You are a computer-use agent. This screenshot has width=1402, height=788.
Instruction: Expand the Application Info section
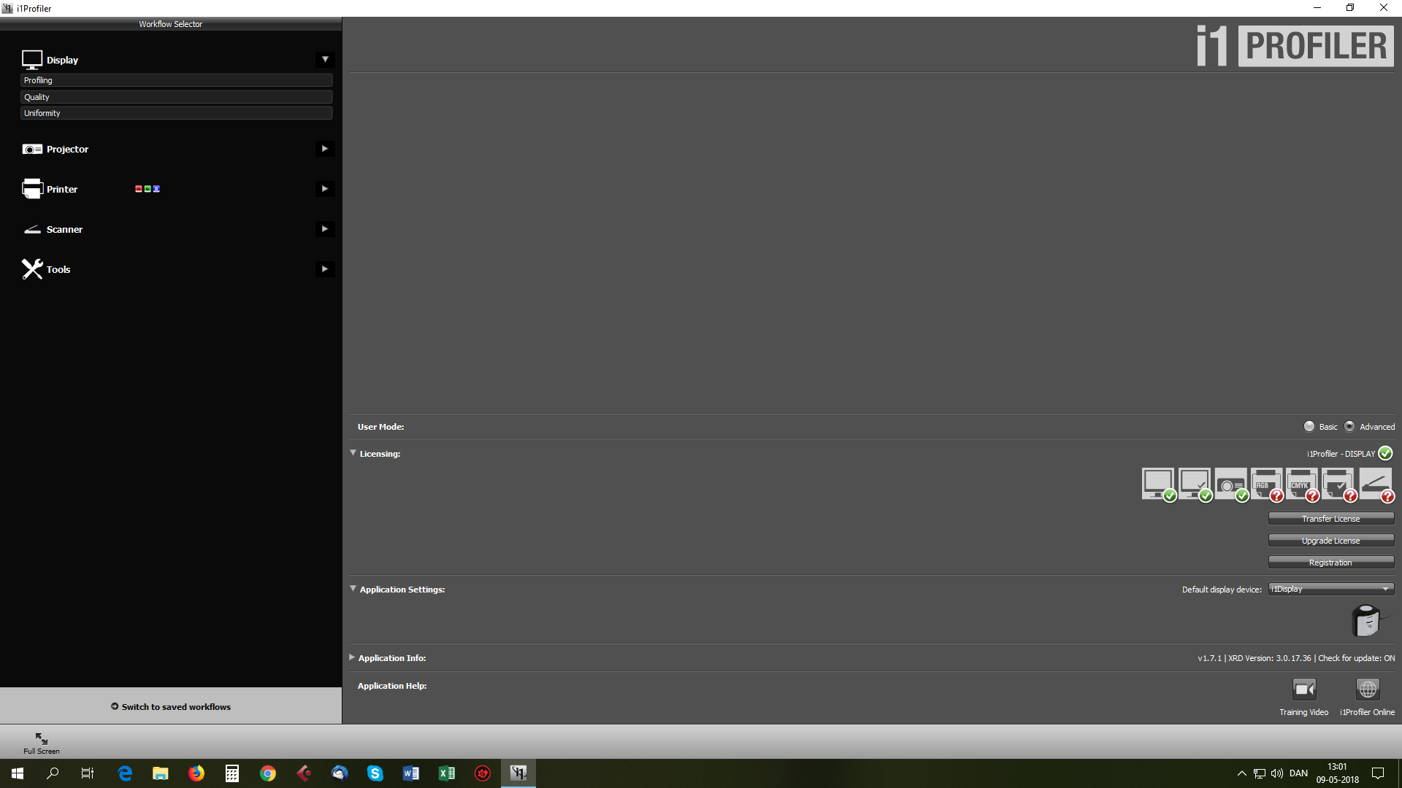[x=353, y=657]
